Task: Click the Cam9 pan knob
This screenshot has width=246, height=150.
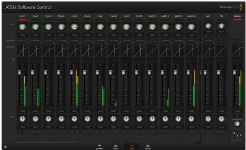Action: pyautogui.click(x=126, y=119)
